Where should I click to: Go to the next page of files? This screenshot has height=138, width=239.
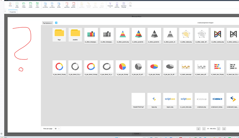[x=219, y=129]
